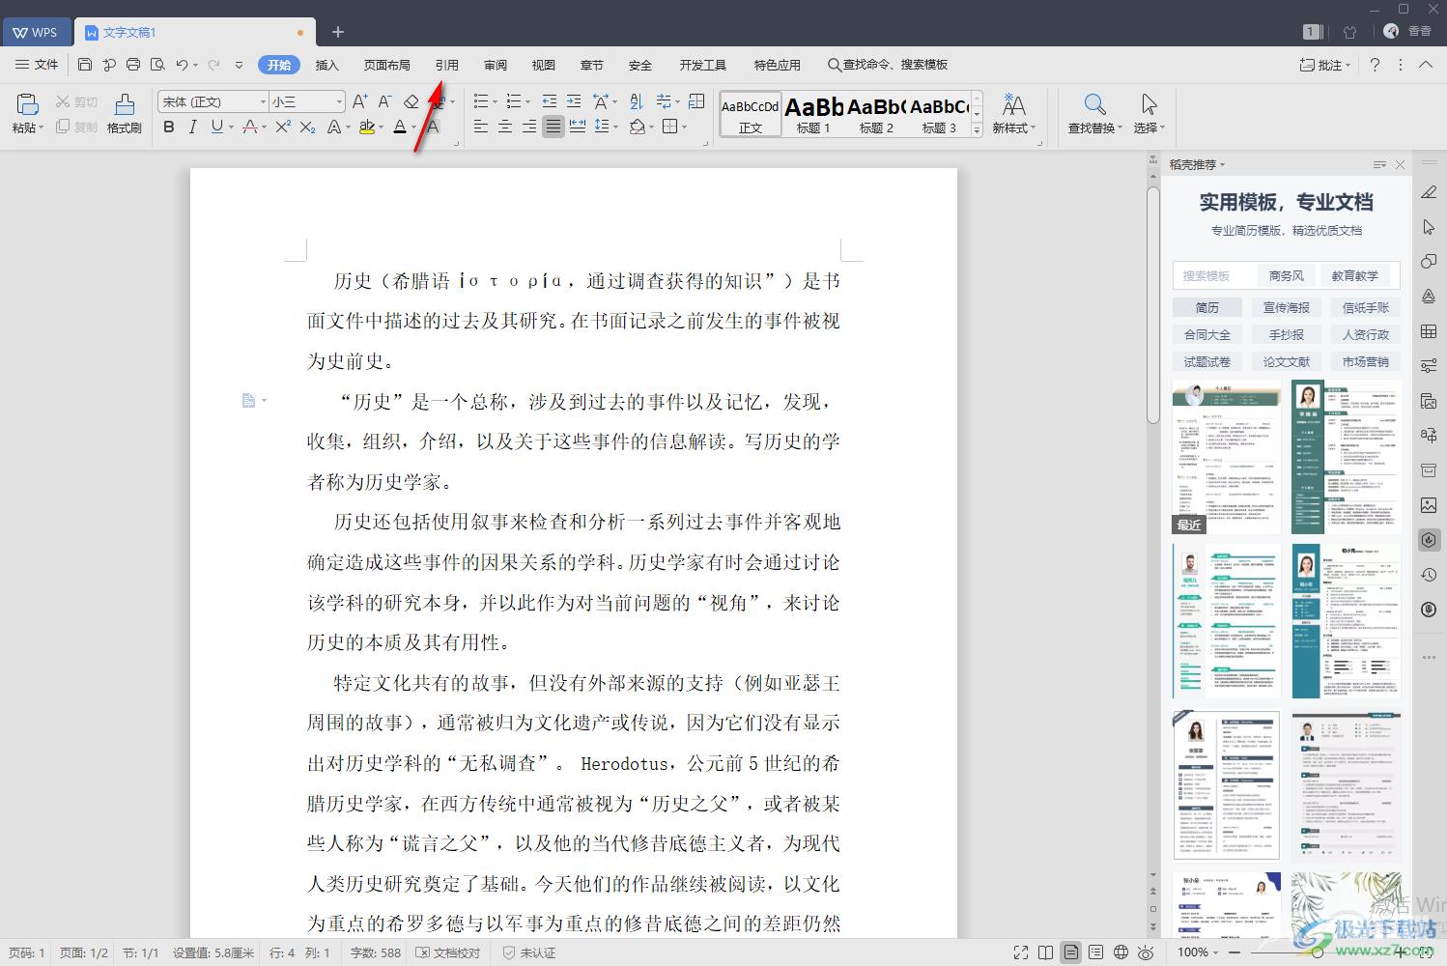Click the text highlight color button

(366, 127)
